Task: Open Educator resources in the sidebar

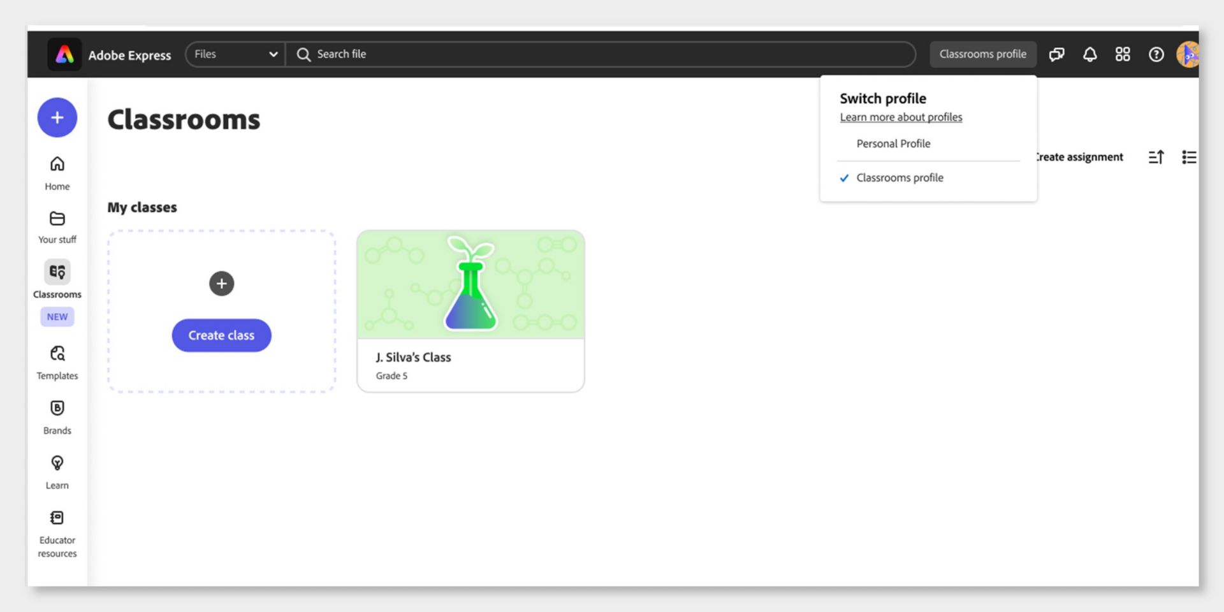Action: pyautogui.click(x=57, y=534)
